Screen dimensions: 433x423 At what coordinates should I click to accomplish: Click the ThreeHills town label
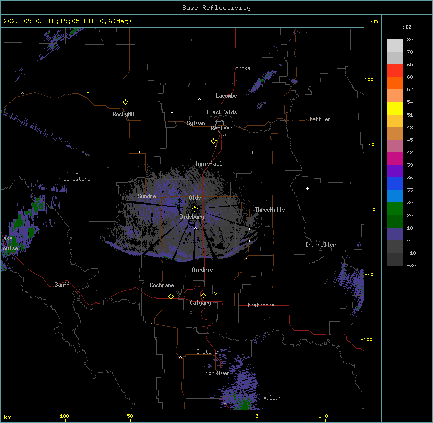(270, 210)
